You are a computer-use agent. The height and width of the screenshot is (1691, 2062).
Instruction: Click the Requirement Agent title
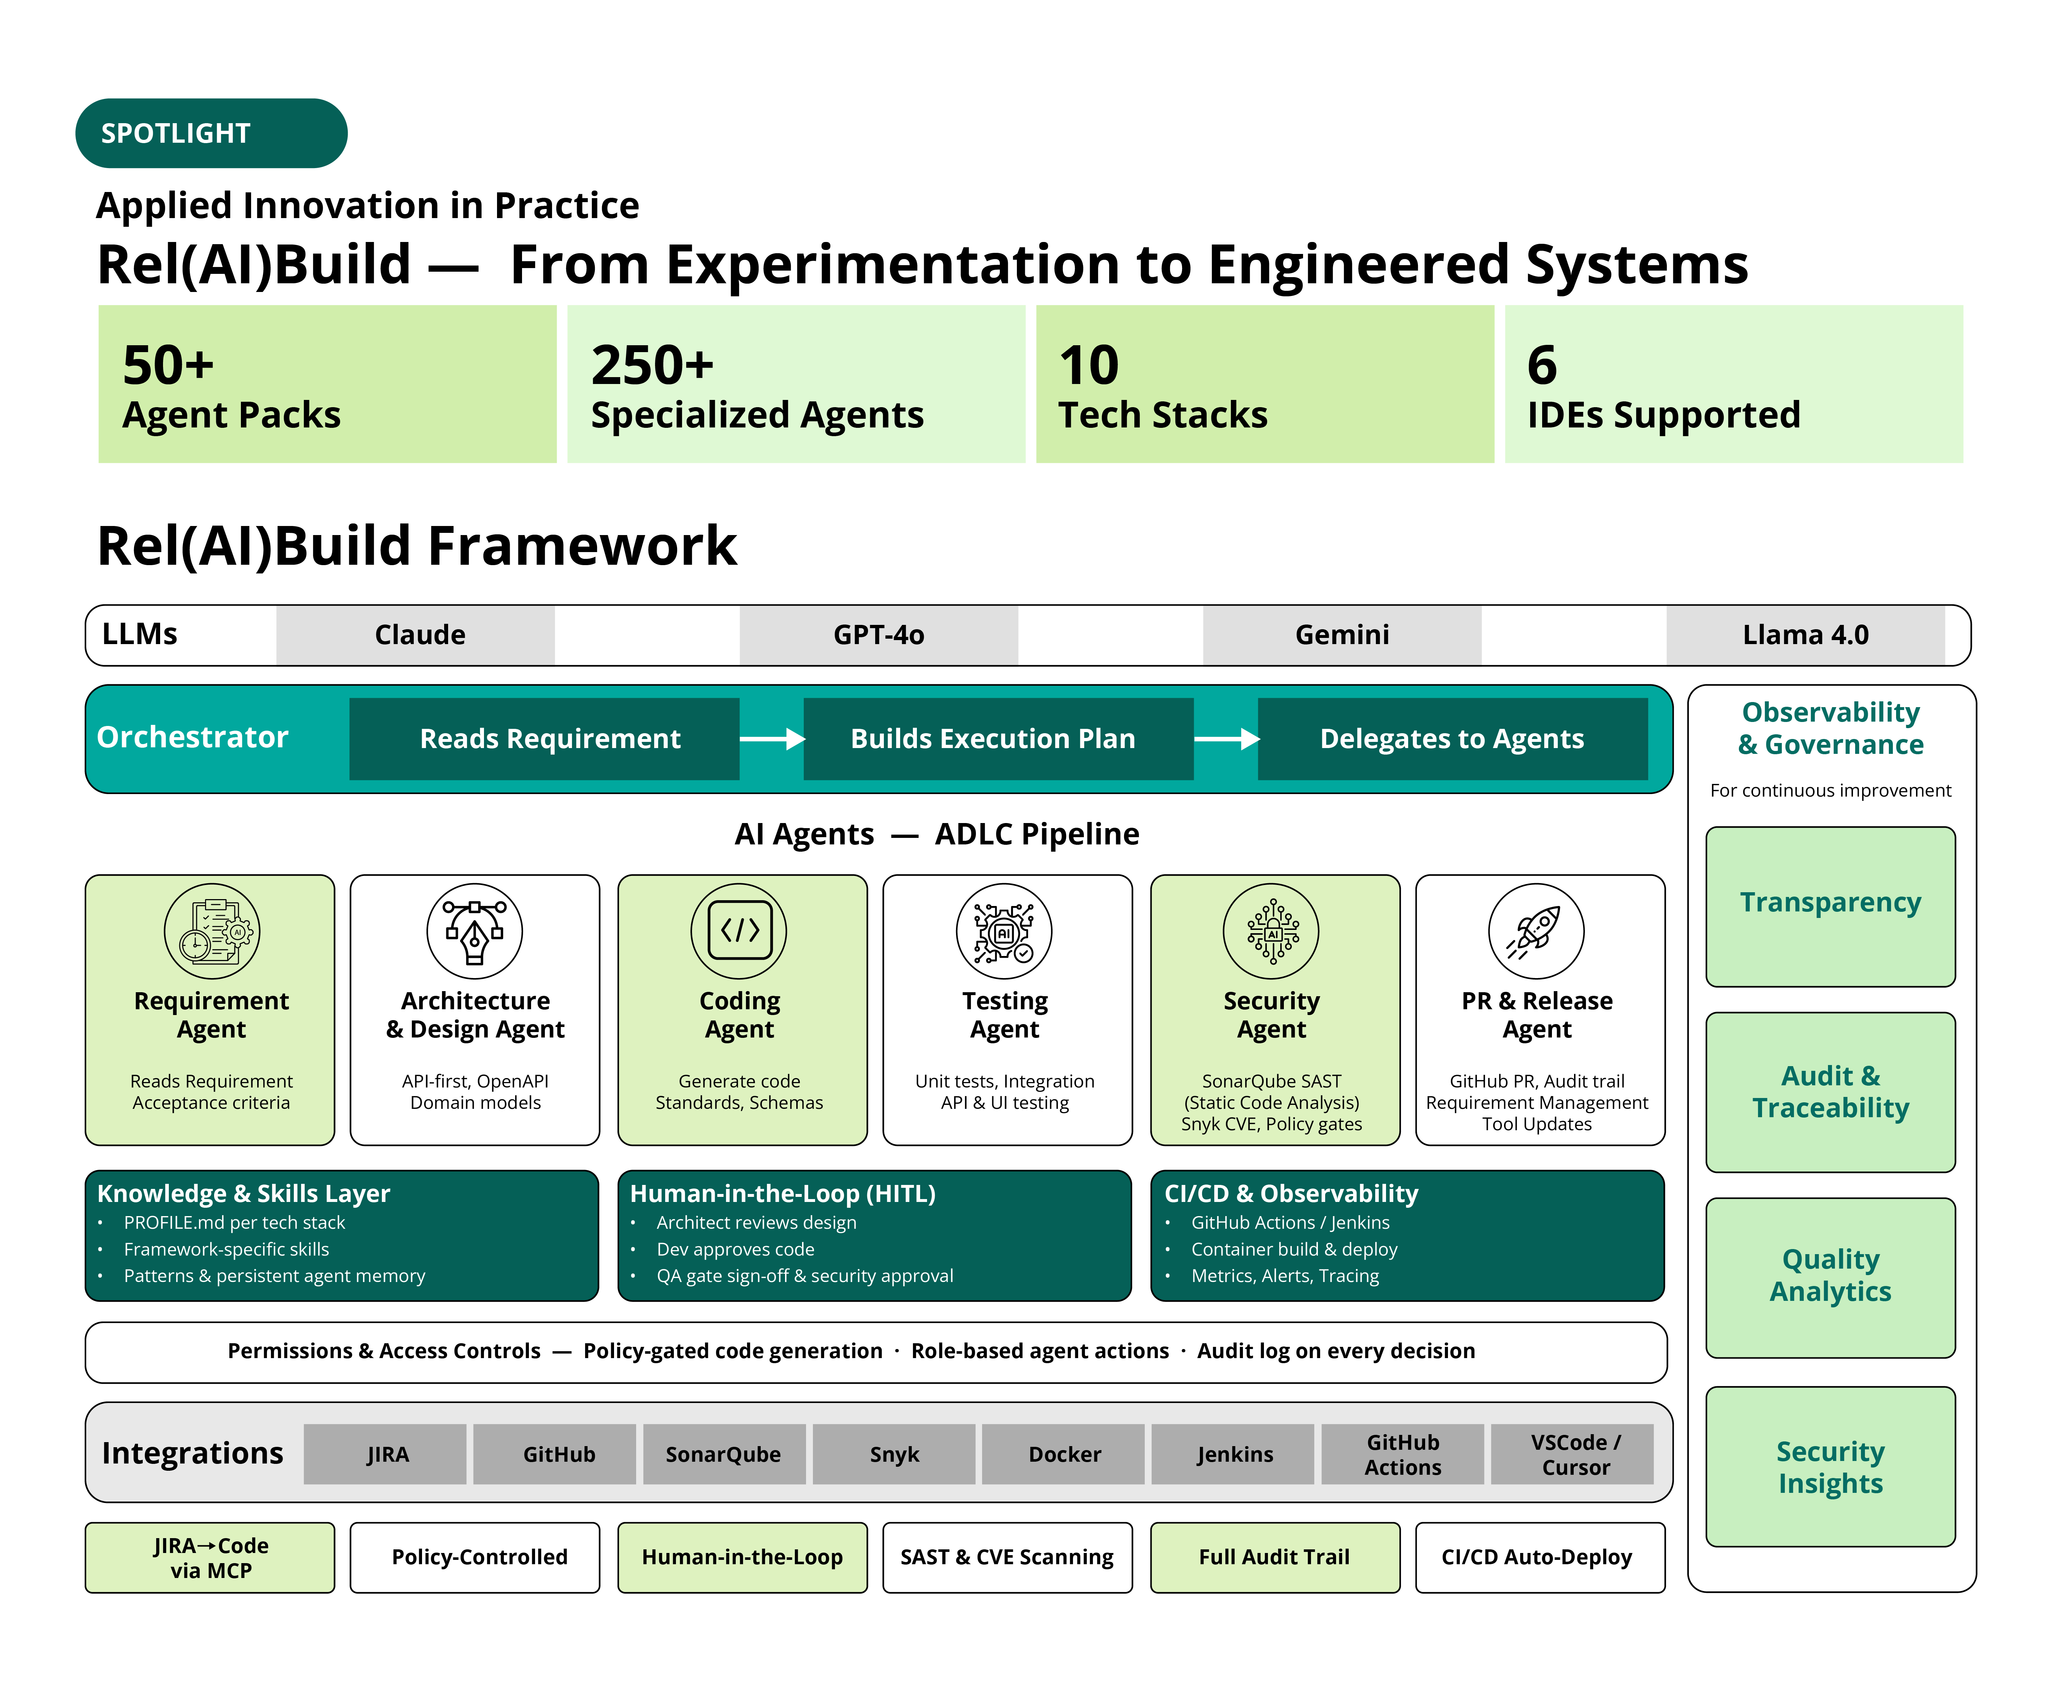(211, 1015)
